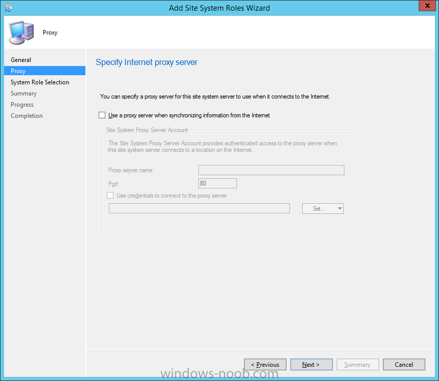Click 'Site System Proxy Server Account' group label
The height and width of the screenshot is (381, 439).
coord(147,130)
